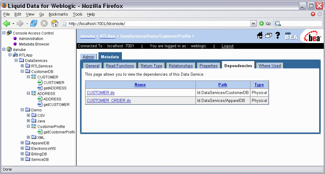Click the danube globe icon
Image resolution: width=325 pixels, height=174 pixels.
pyautogui.click(x=9, y=49)
